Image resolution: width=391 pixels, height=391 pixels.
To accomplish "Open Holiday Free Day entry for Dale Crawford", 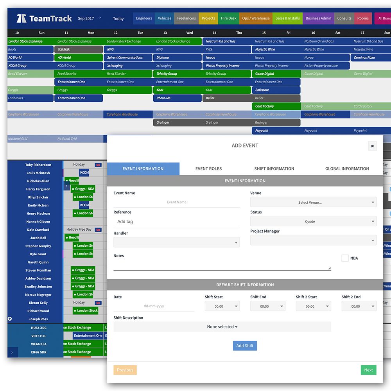I will point(79,230).
